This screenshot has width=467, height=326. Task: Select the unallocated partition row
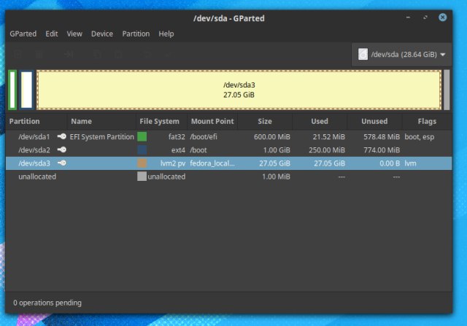228,176
